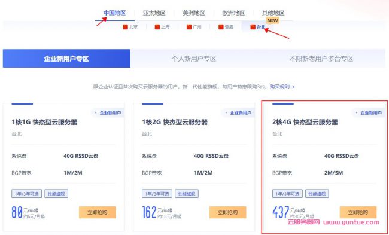Click 立即抢购 for 2核4G server
Viewport: 389px width, 235px height.
[358, 212]
